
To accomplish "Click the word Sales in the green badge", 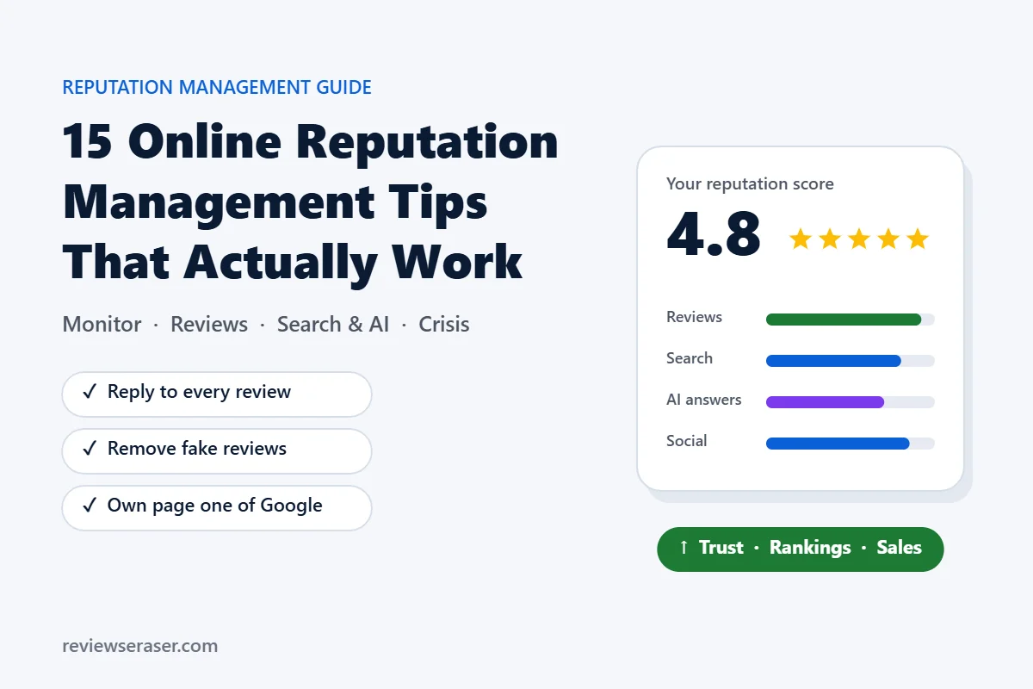I will 900,549.
